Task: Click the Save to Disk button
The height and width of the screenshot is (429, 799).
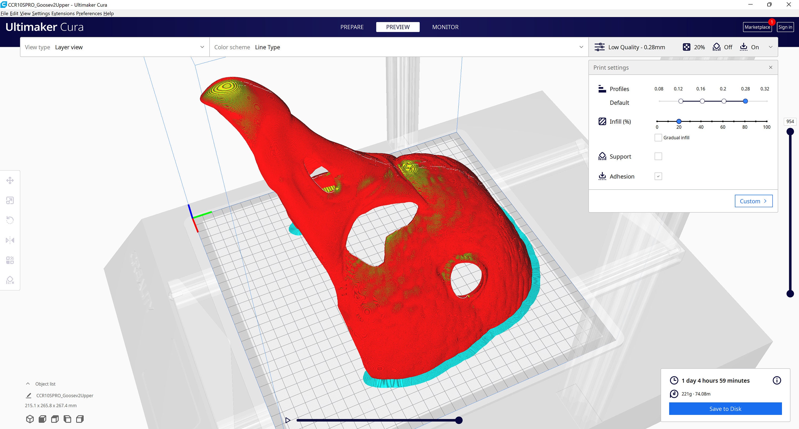Action: pos(725,409)
